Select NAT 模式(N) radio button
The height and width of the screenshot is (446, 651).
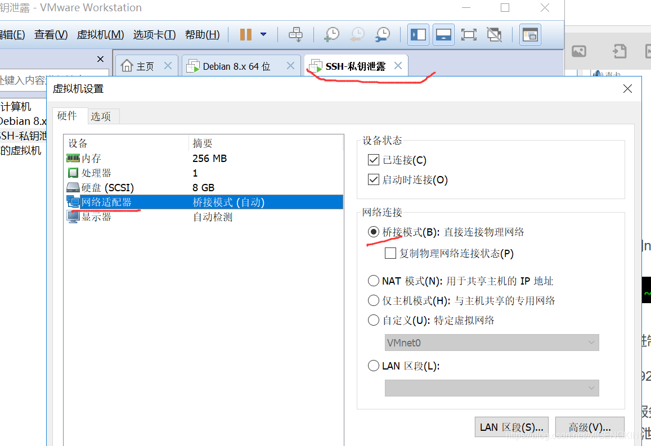click(373, 281)
